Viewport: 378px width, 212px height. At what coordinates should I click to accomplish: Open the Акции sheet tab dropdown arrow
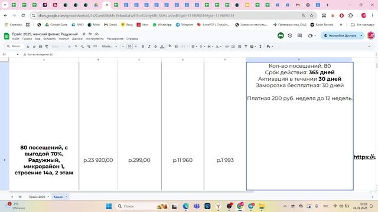point(66,197)
